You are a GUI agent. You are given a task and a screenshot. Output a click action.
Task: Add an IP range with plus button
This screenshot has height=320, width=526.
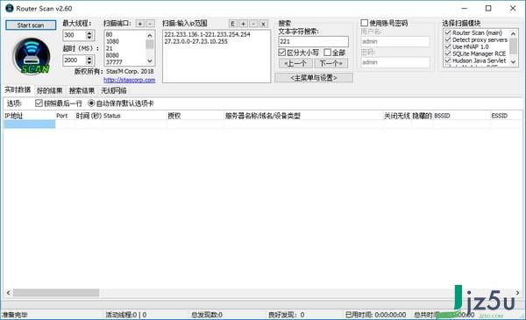(243, 24)
